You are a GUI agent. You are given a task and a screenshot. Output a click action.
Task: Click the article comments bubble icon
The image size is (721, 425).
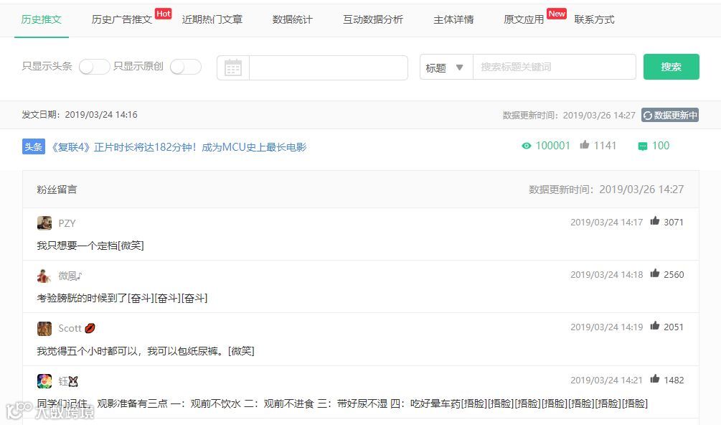643,146
